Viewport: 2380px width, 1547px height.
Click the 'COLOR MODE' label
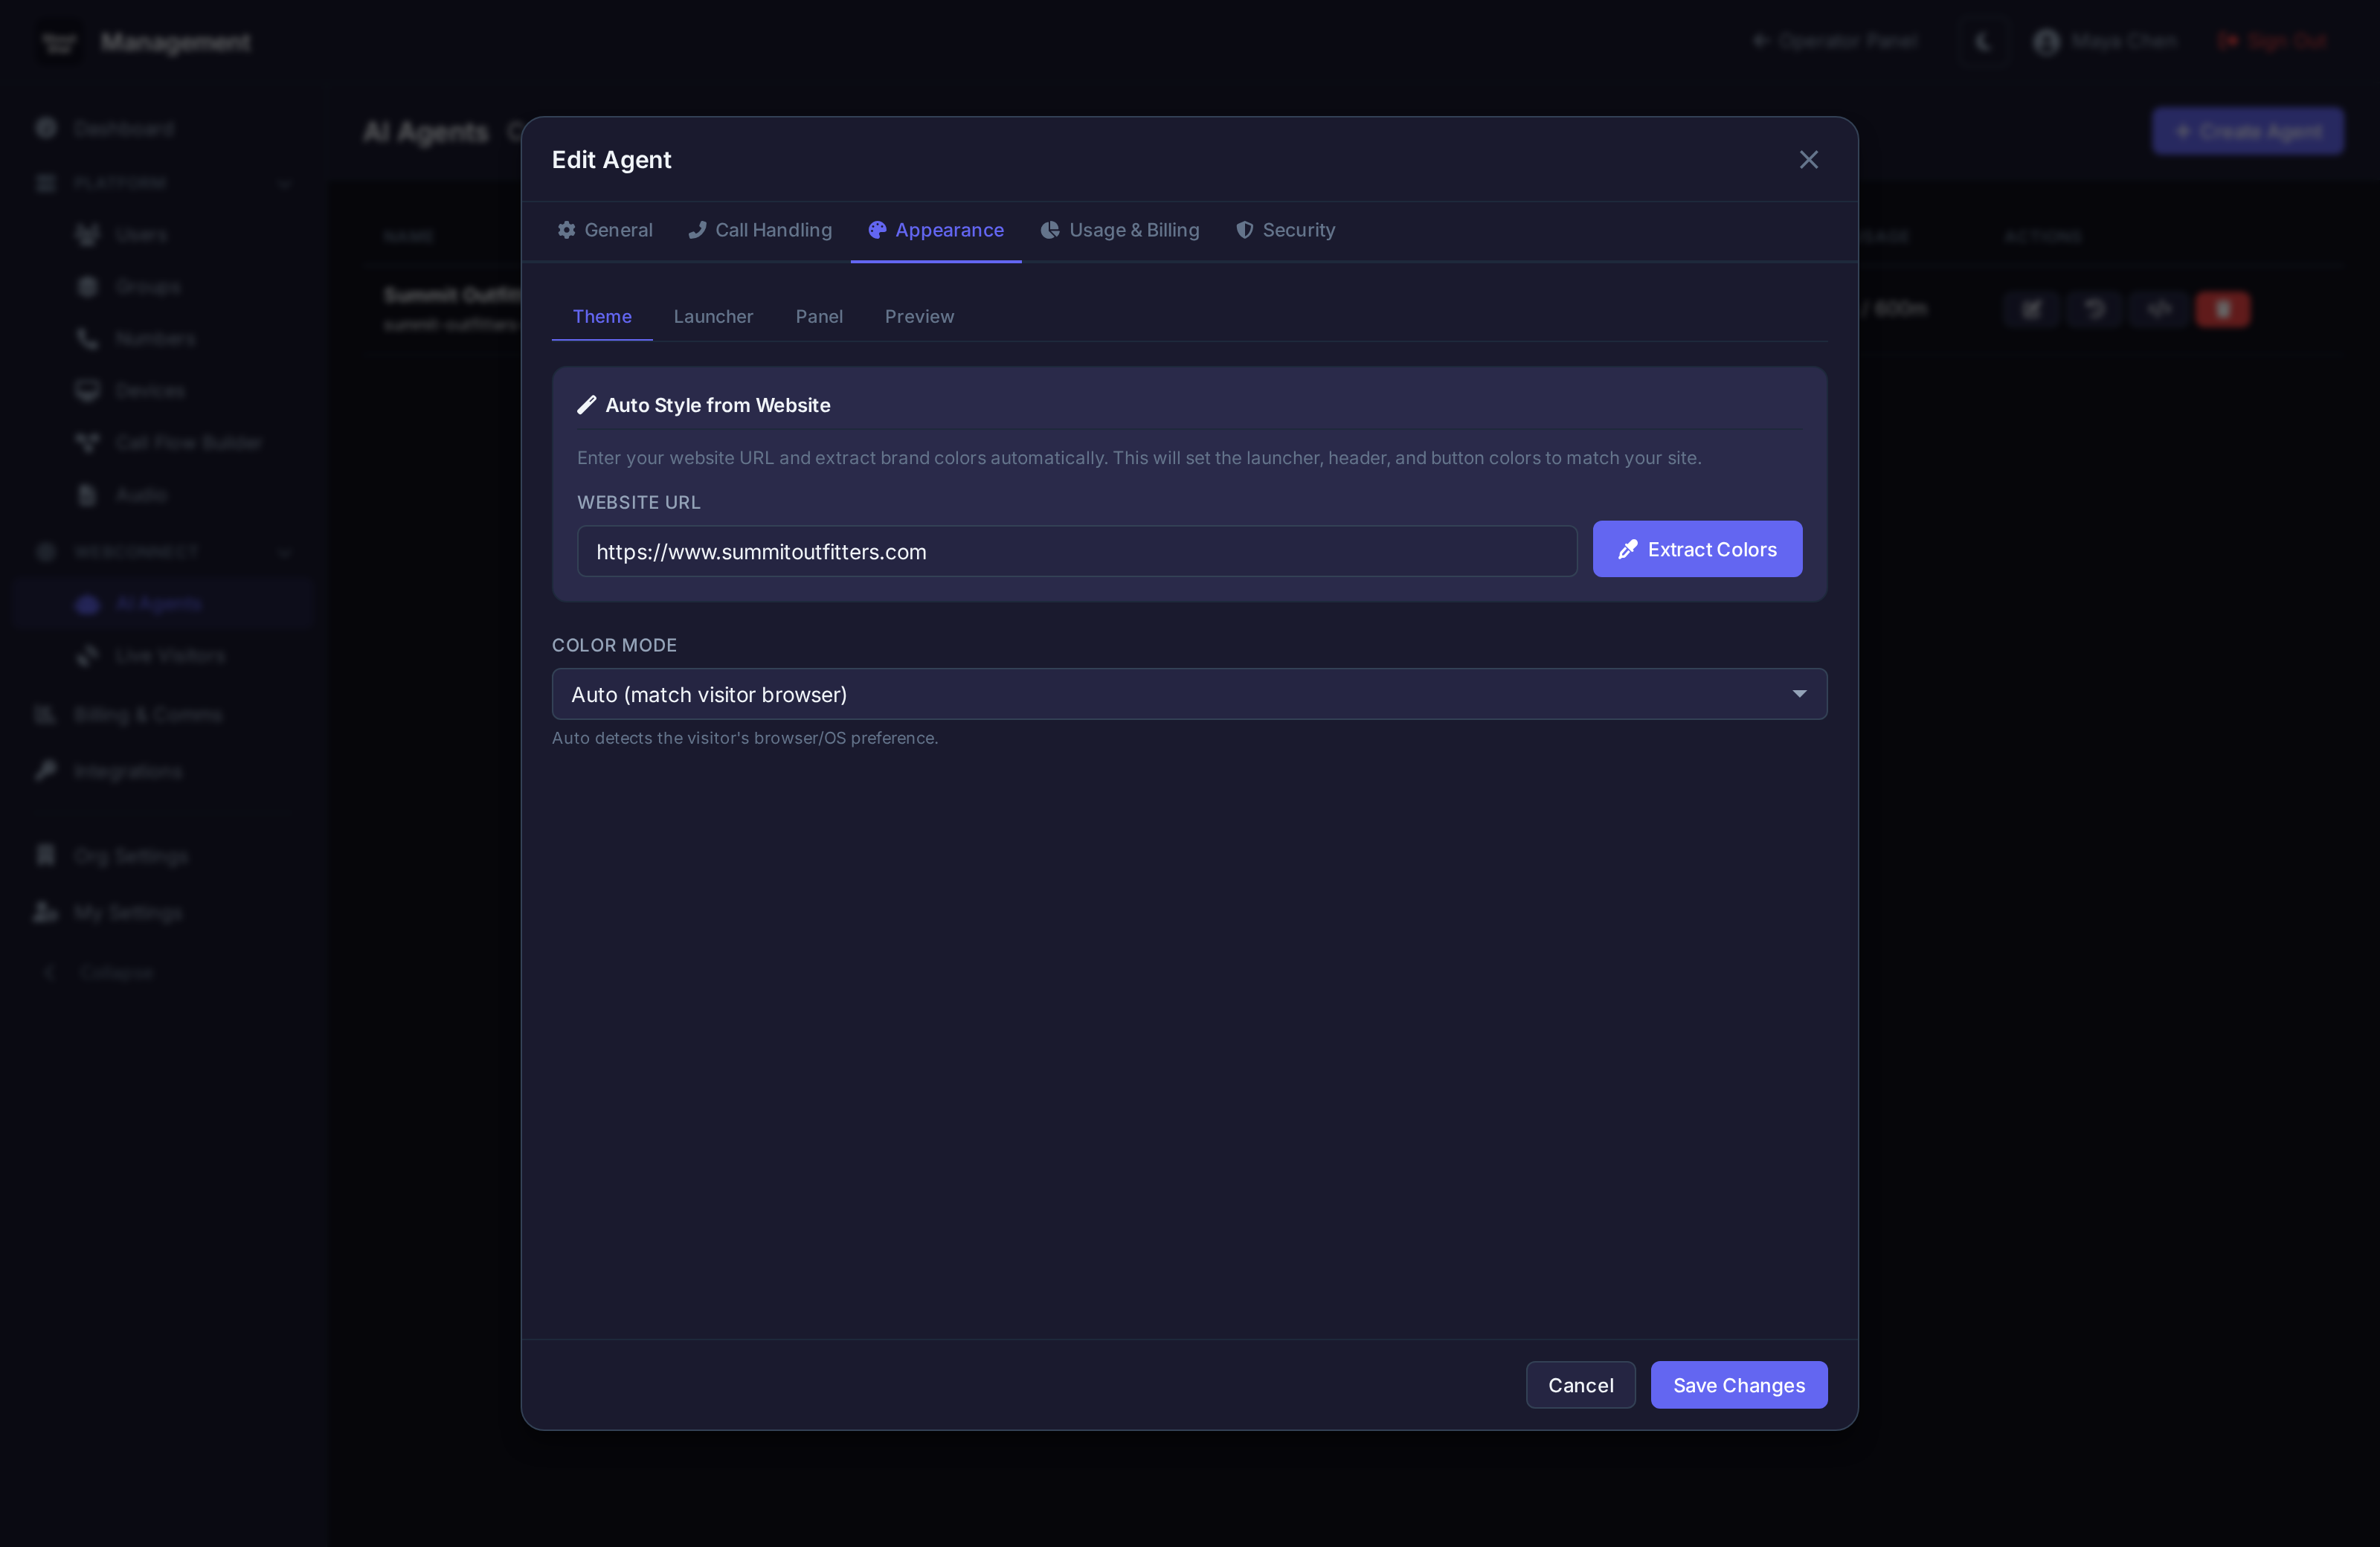614,645
